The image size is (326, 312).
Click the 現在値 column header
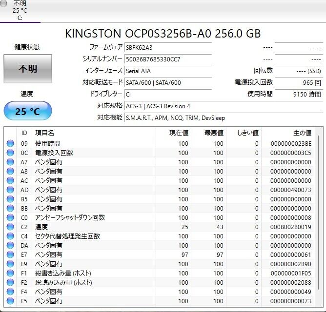pyautogui.click(x=173, y=133)
